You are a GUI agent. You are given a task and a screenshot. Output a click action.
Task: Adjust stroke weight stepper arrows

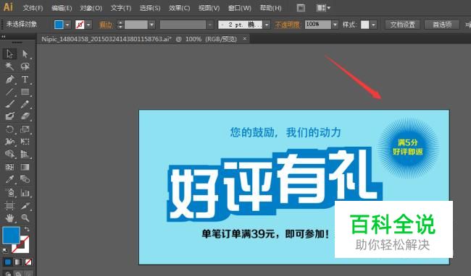point(120,25)
